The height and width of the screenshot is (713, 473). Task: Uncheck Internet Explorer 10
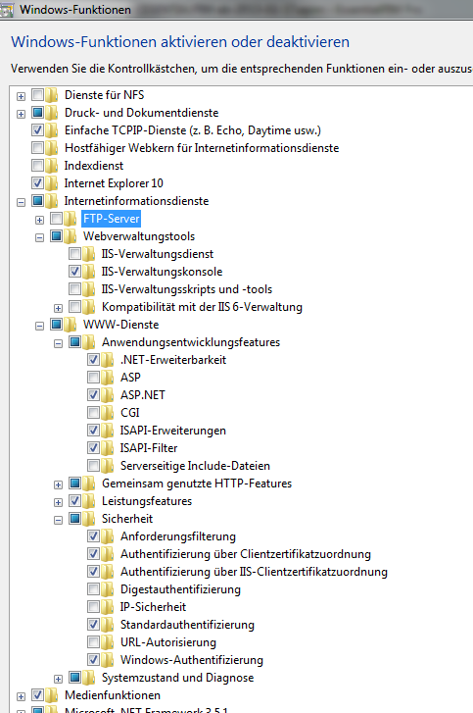37,182
